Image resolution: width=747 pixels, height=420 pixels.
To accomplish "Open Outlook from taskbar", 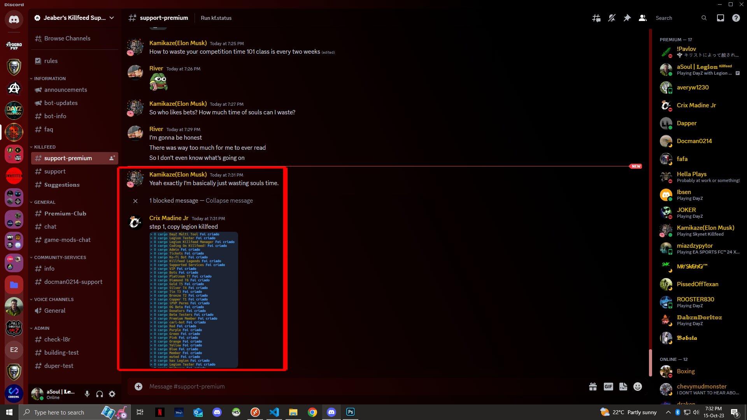I will 198,412.
